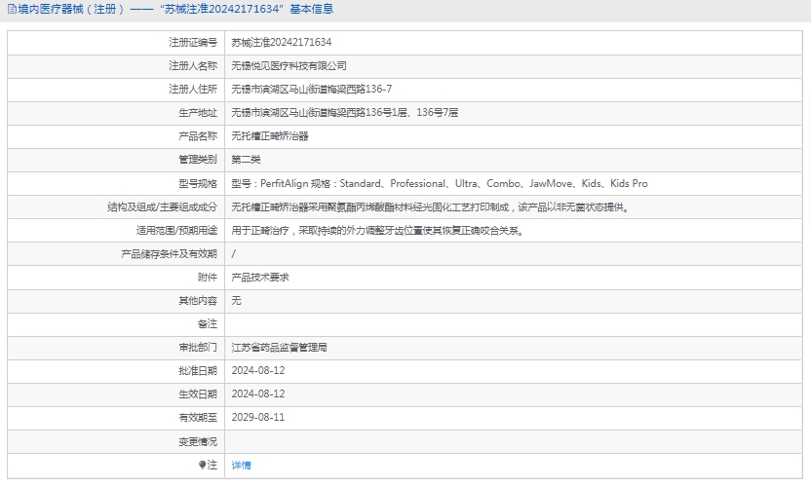Viewport: 811px width, 487px height.
Task: Click the 变更情况 row label
Action: point(198,441)
